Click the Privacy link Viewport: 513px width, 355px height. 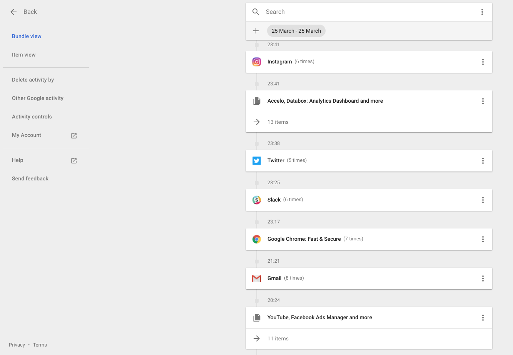[17, 345]
